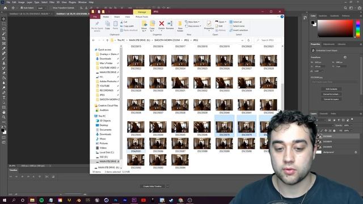The width and height of the screenshot is (363, 204).
Task: Select the Dodge tool
Action: (x=4, y=88)
